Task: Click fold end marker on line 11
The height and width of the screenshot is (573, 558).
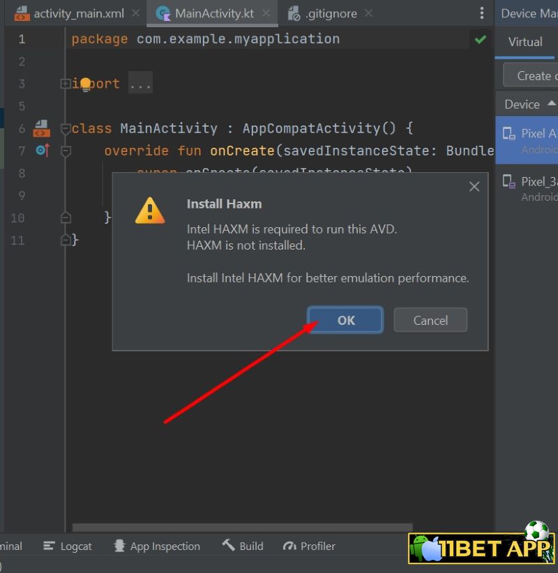Action: click(x=66, y=240)
